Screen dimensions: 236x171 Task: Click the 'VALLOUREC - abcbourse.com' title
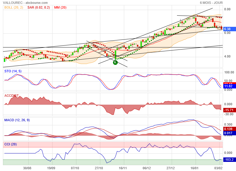point(25,3)
